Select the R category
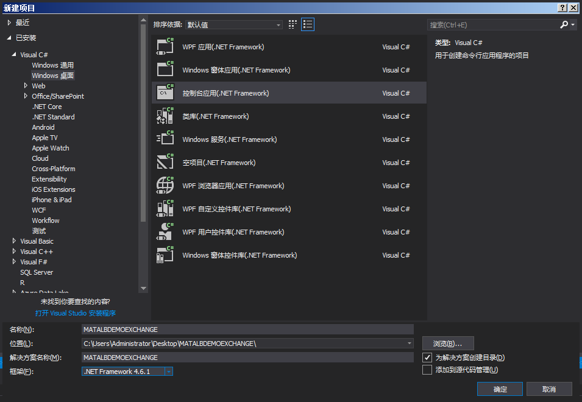582x402 pixels. 23,283
